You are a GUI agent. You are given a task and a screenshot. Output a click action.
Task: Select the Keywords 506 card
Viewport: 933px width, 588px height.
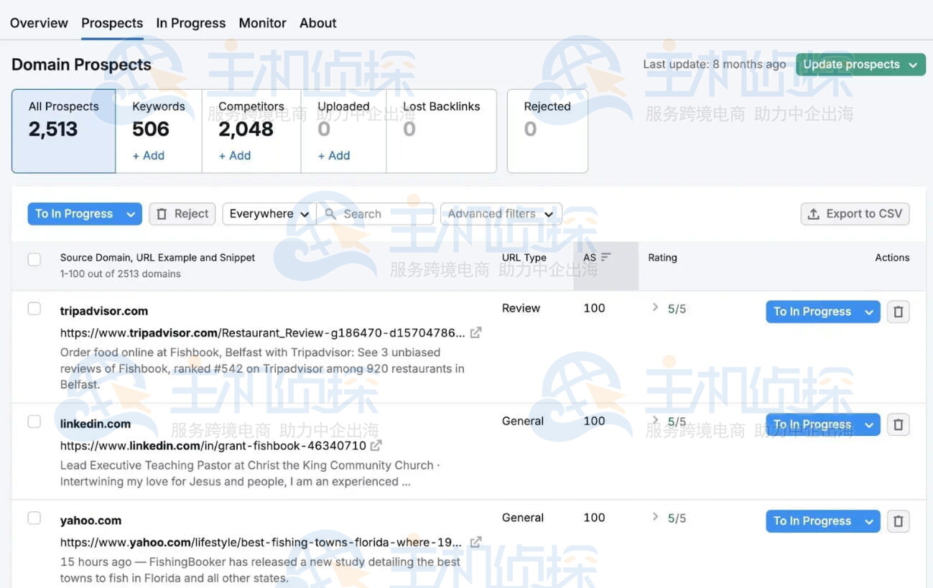coord(159,131)
